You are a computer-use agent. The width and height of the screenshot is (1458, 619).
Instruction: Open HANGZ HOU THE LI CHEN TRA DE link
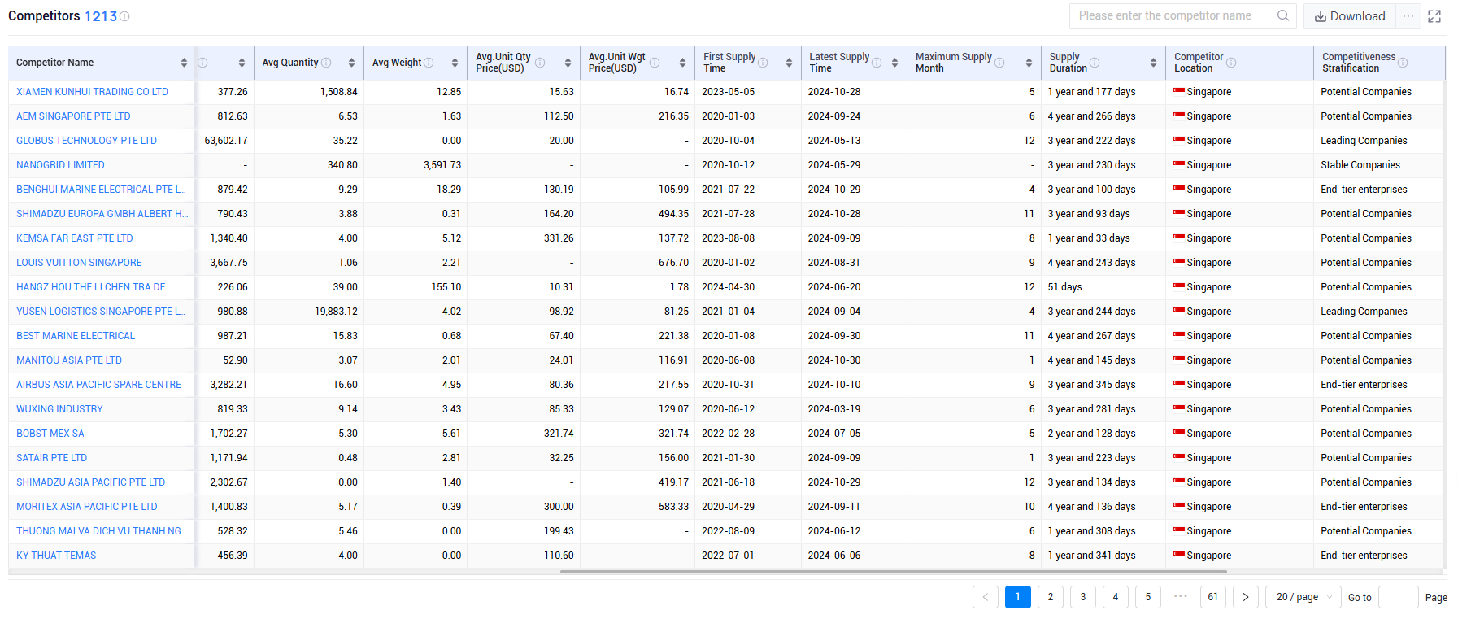pyautogui.click(x=90, y=287)
